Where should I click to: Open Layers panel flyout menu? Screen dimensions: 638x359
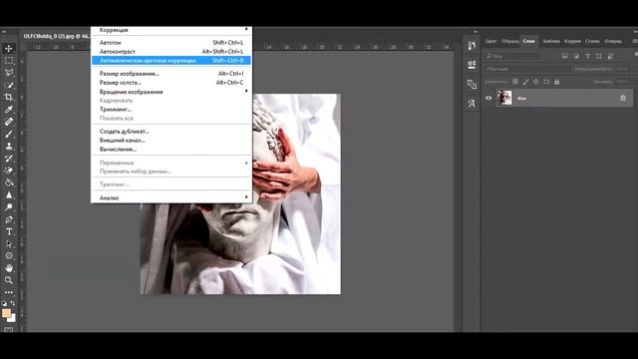click(x=635, y=41)
